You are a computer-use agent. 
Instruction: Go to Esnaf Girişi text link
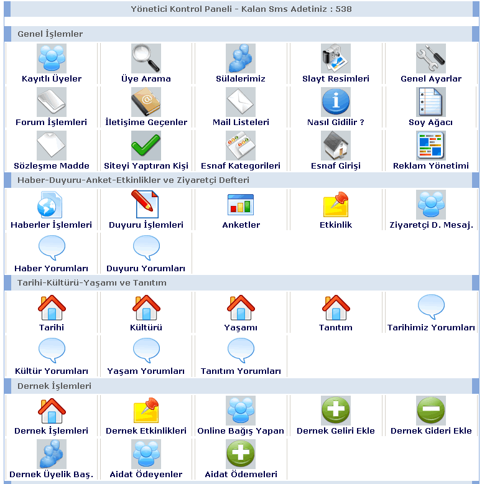(x=336, y=165)
